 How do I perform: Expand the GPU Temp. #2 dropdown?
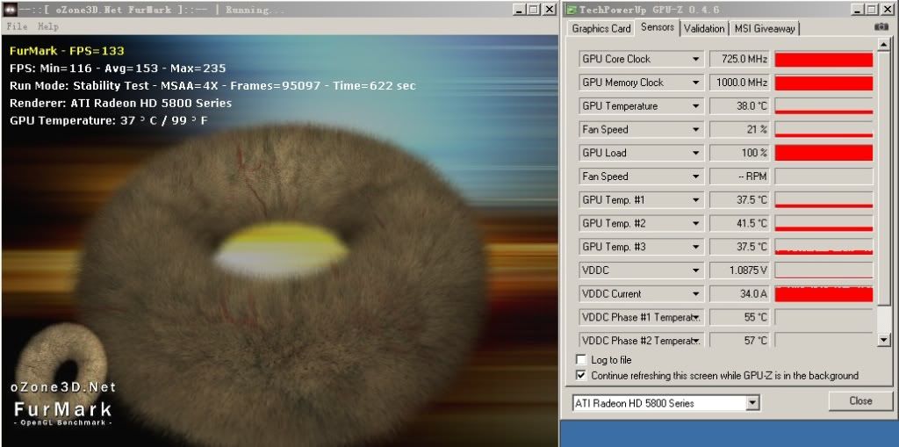click(695, 223)
